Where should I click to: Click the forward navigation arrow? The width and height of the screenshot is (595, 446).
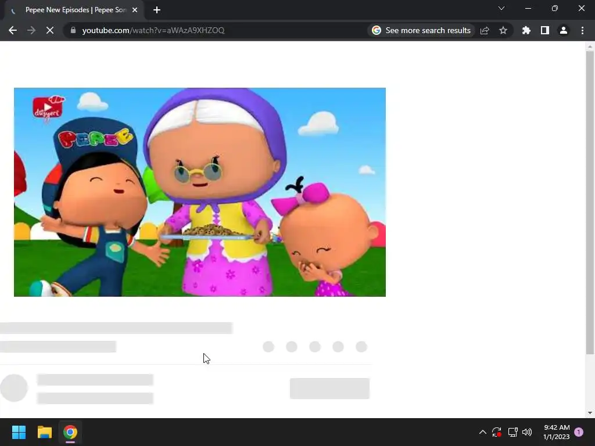(31, 30)
